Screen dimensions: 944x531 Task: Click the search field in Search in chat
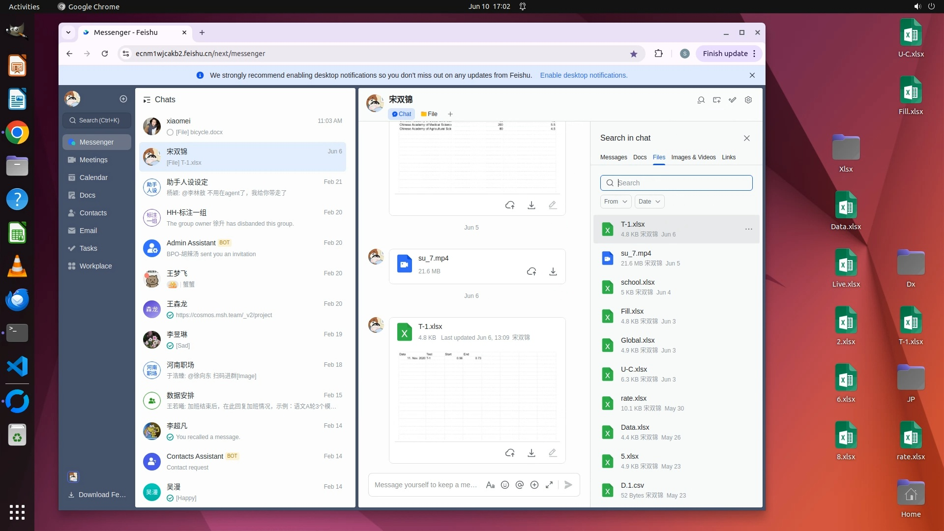point(681,183)
